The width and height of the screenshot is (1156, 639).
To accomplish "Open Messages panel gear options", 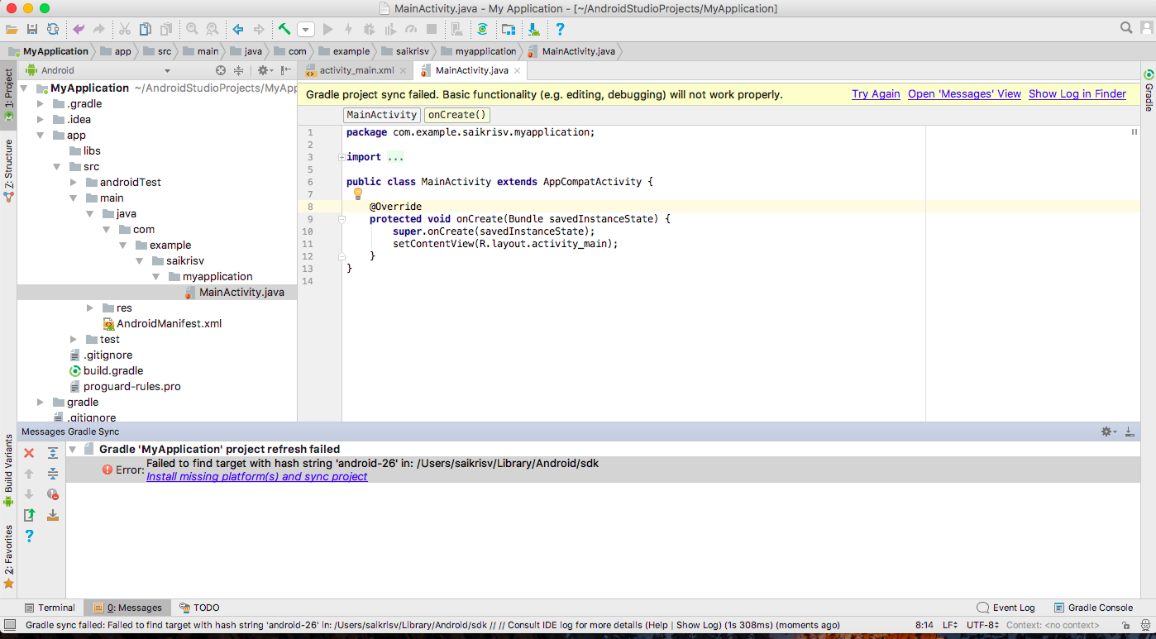I will 1108,432.
